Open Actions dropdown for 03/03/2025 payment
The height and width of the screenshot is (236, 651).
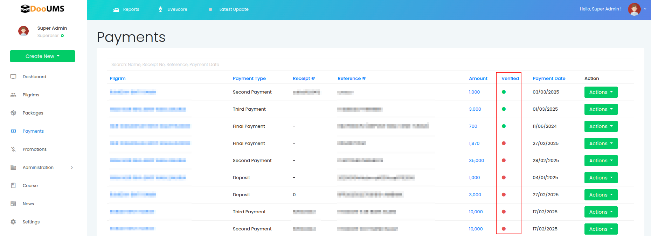601,92
